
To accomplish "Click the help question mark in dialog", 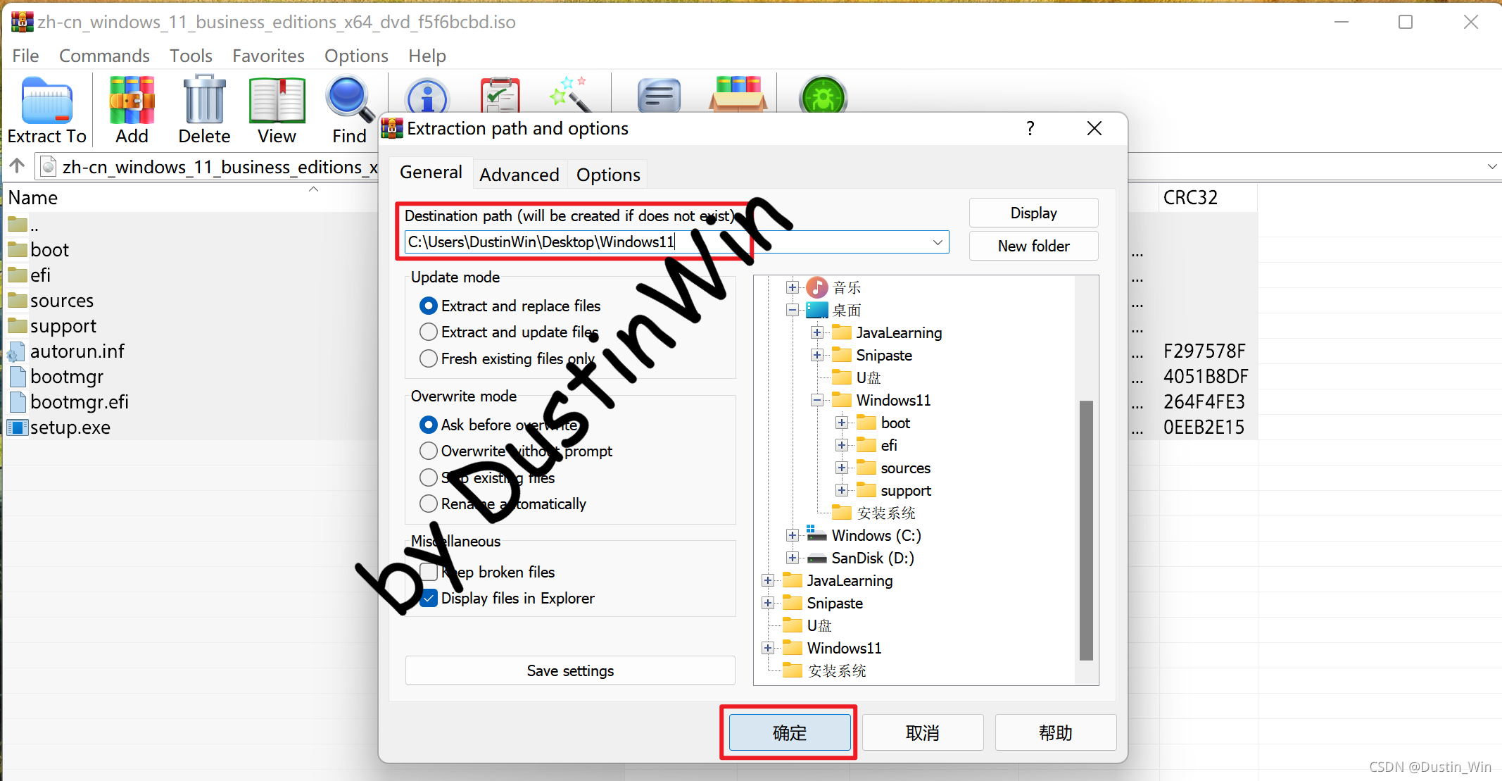I will tap(1030, 128).
